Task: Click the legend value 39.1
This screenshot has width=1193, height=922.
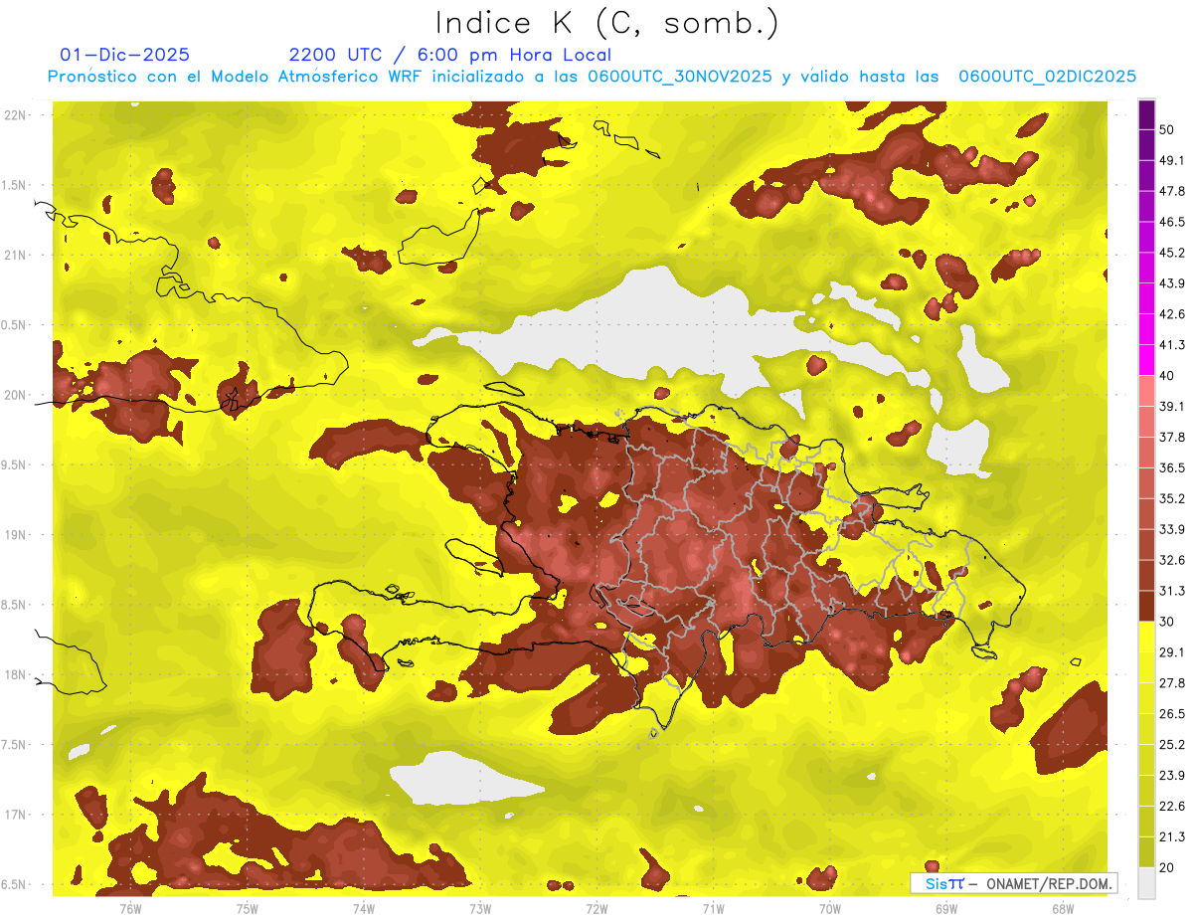Action: (1171, 407)
